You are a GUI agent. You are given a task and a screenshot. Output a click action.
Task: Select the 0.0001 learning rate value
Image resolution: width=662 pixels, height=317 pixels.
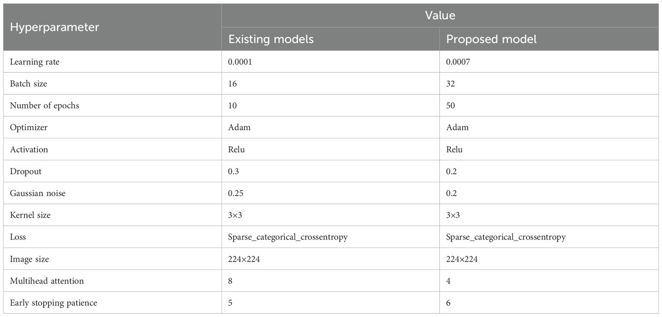(x=240, y=62)
